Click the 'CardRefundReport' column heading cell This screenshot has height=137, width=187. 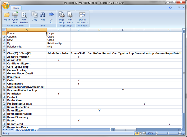(99, 53)
